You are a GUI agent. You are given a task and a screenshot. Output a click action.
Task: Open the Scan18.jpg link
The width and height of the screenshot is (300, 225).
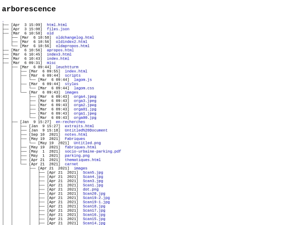coord(94,206)
